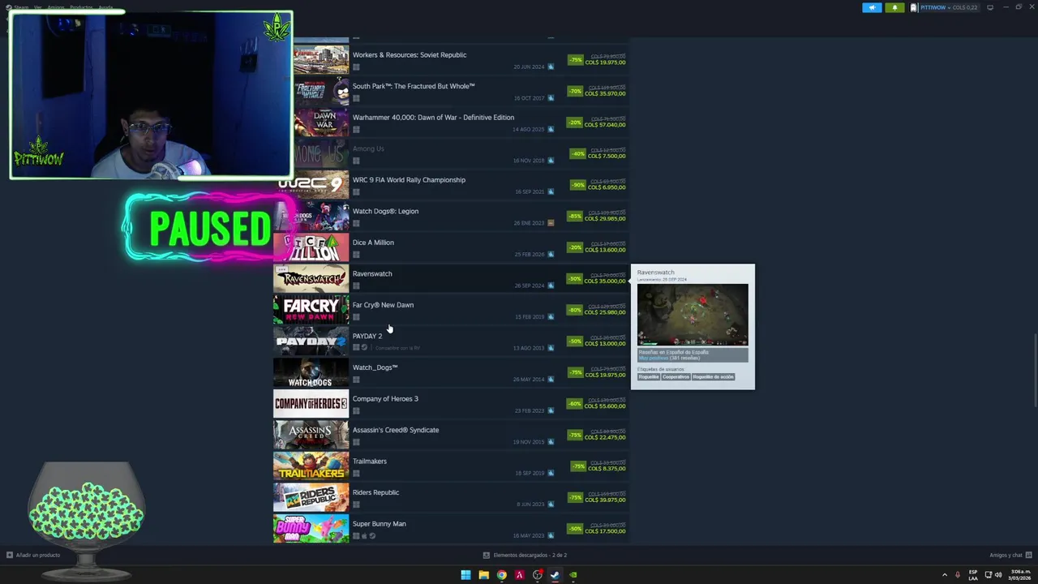Image resolution: width=1038 pixels, height=584 pixels.
Task: Click the PAYDAY 2 capsule thumbnail
Action: pos(311,341)
